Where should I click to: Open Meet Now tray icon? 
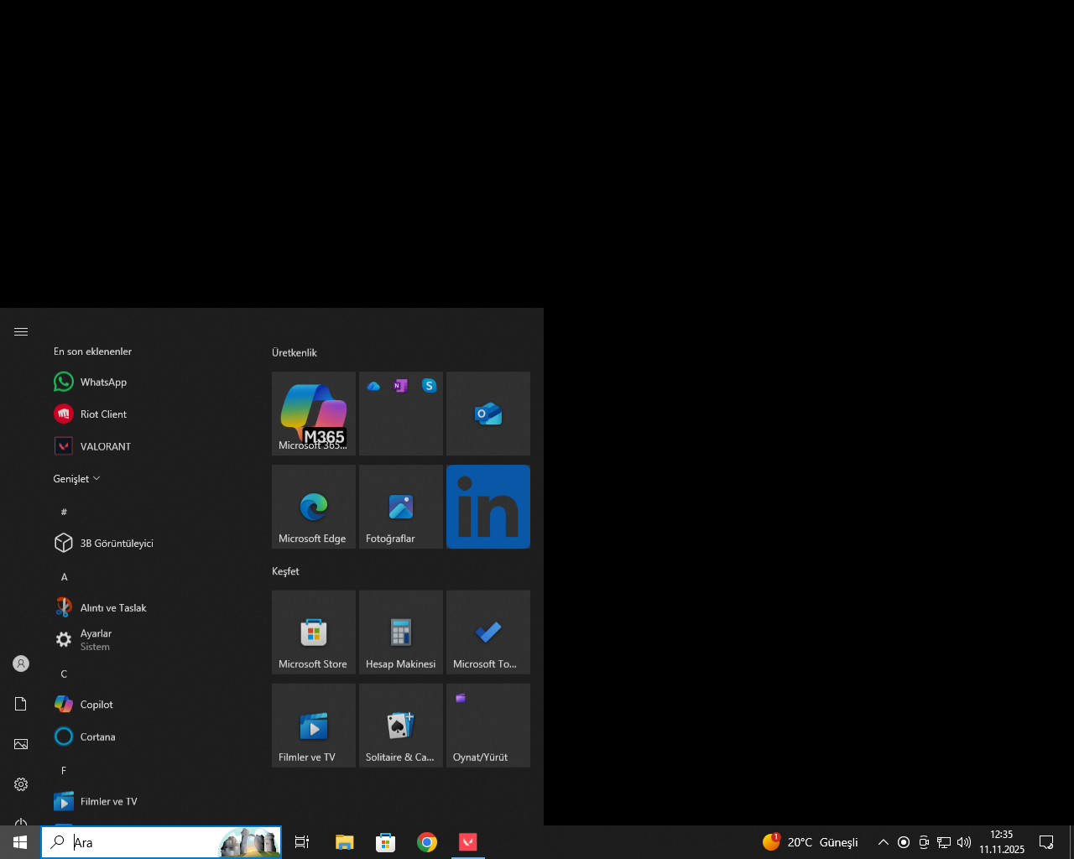pos(924,842)
